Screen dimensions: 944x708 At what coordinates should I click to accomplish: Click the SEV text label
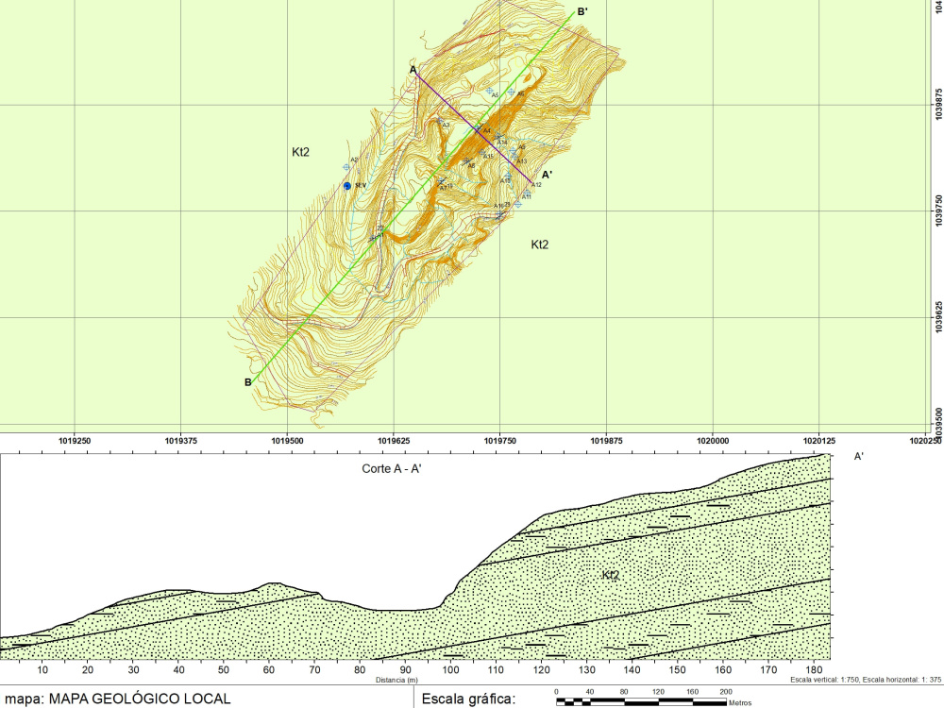(x=360, y=185)
